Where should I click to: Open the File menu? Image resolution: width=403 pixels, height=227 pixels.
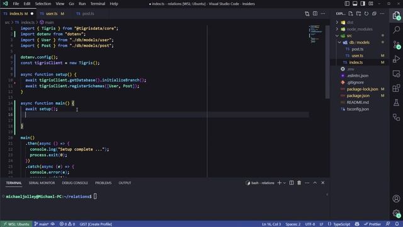click(16, 4)
